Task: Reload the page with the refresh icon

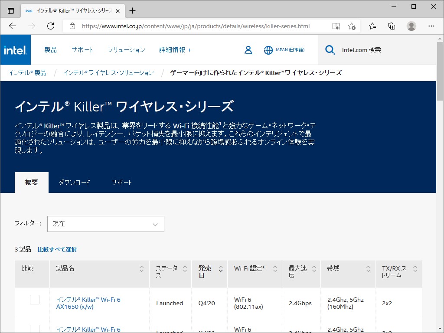Action: 51,26
